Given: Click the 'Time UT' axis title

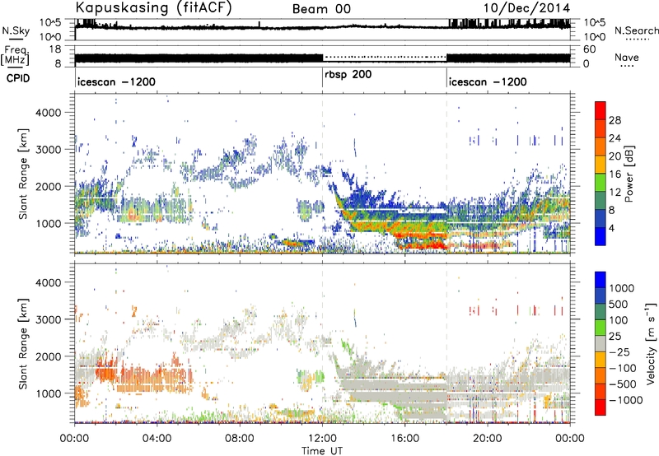Looking at the screenshot, I should (322, 451).
